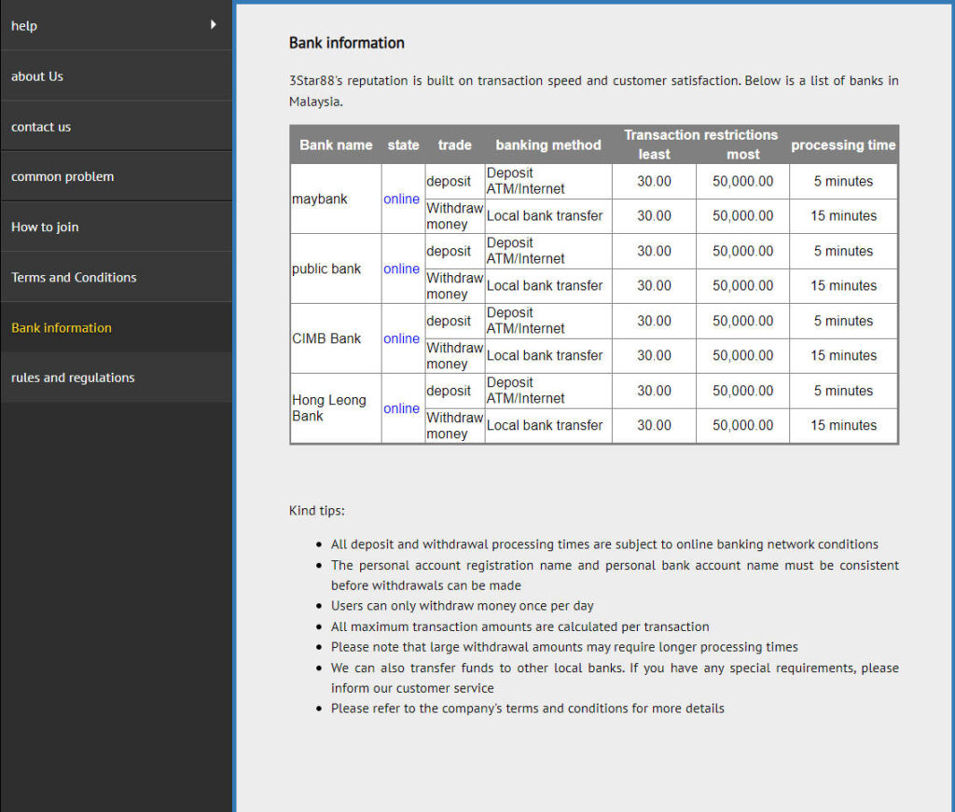Click tip referring to company's terms
This screenshot has width=955, height=812.
click(528, 709)
